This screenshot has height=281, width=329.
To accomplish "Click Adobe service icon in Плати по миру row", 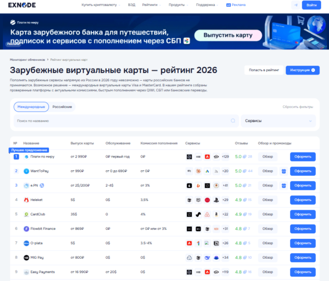I will pos(207,157).
